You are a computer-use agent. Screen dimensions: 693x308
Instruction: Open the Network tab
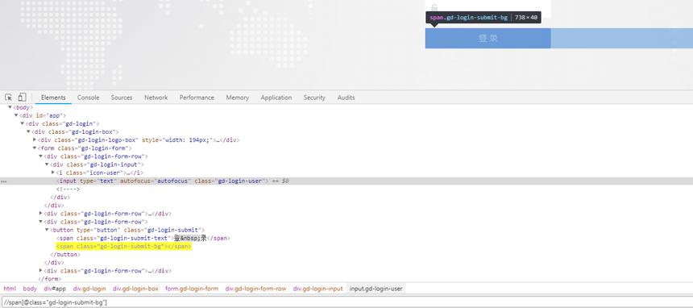(x=156, y=98)
